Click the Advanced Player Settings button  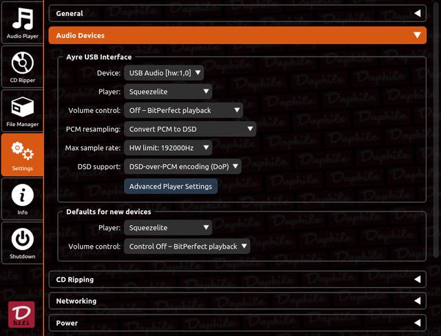tap(171, 187)
